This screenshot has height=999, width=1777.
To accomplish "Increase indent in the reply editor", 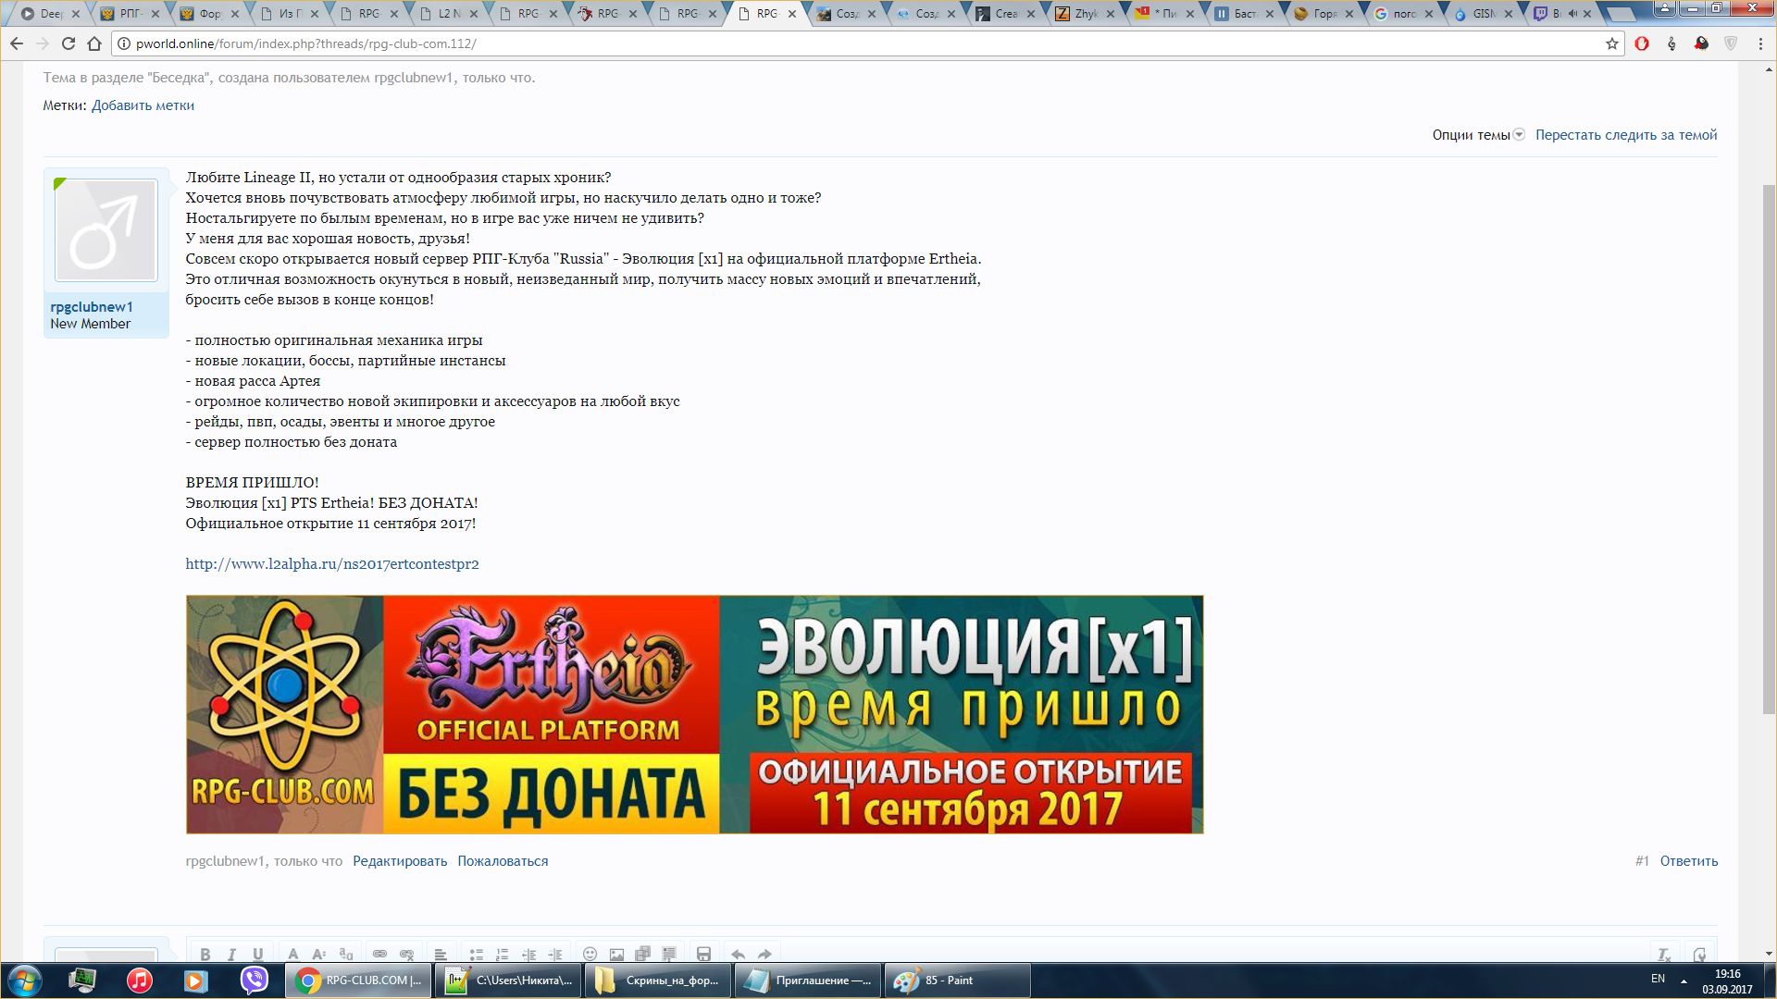I will [x=555, y=954].
